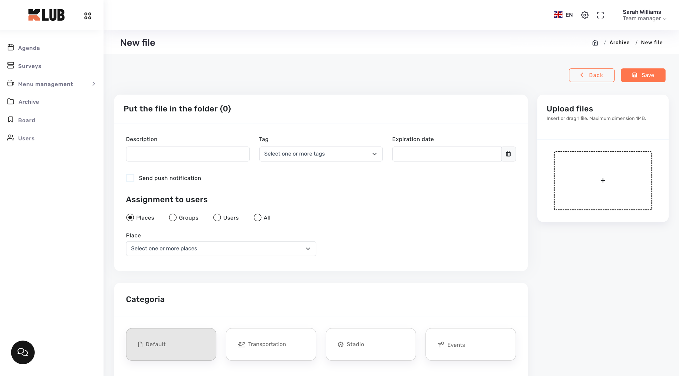679x376 pixels.
Task: Select the Groups radio button
Action: coord(173,218)
